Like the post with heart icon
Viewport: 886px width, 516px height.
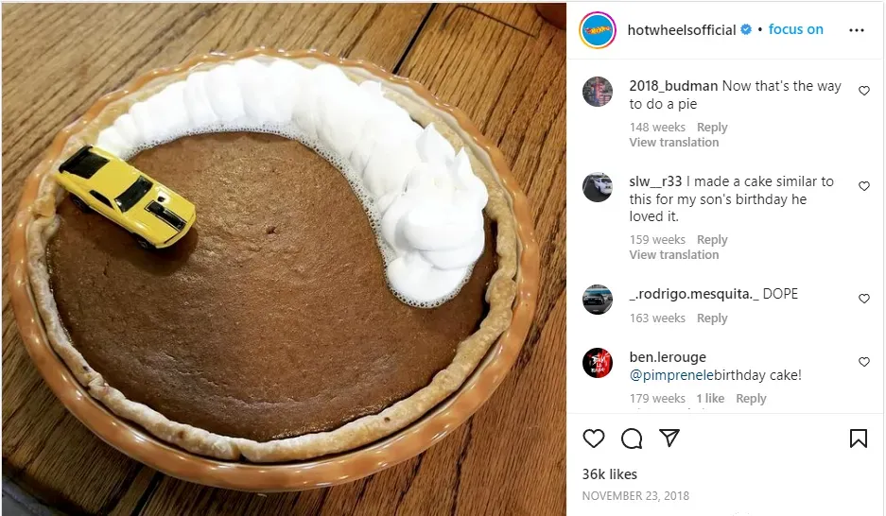tap(593, 439)
